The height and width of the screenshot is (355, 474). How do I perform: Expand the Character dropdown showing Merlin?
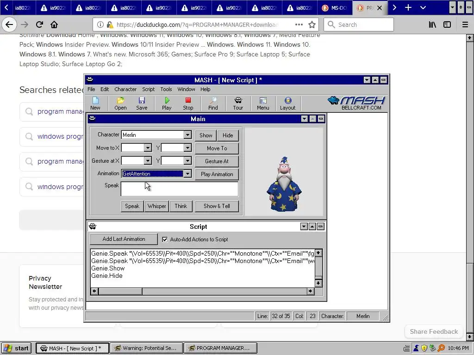[x=187, y=135]
